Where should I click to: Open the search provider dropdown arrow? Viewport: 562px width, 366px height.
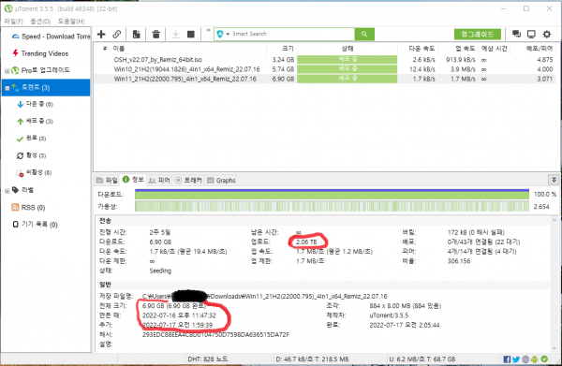228,34
